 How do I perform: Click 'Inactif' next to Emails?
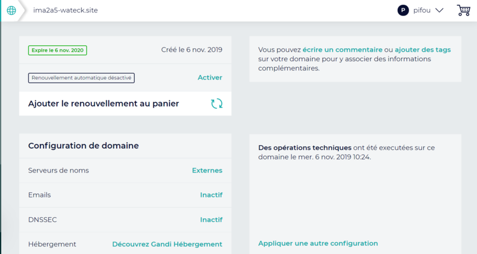click(x=211, y=195)
